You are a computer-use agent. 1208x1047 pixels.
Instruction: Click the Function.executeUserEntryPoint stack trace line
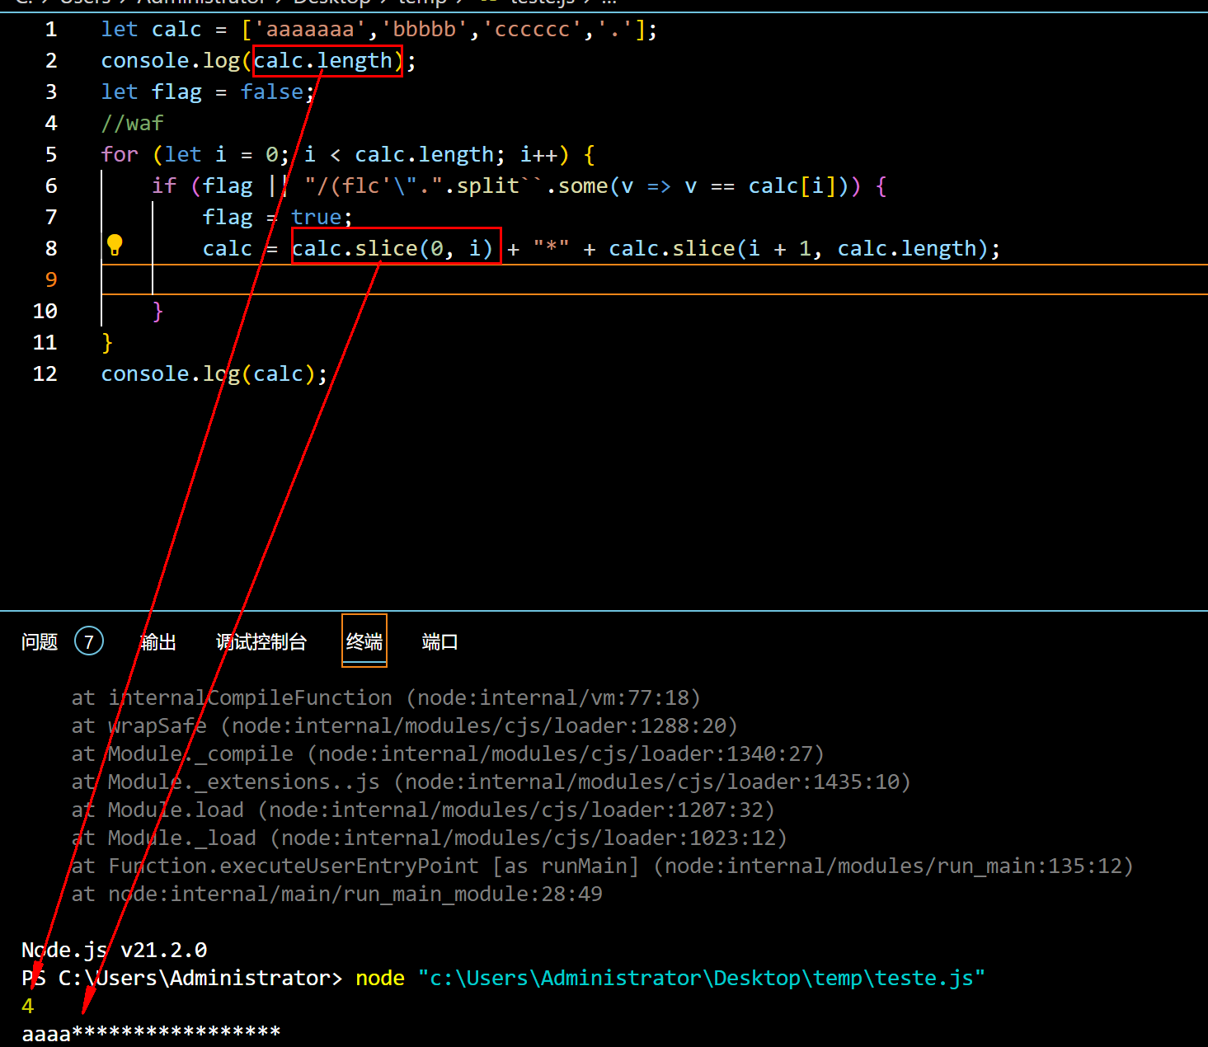point(602,866)
